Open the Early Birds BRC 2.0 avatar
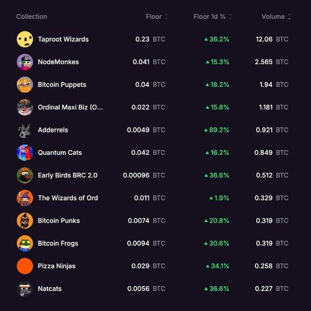311x311 pixels. (25, 175)
